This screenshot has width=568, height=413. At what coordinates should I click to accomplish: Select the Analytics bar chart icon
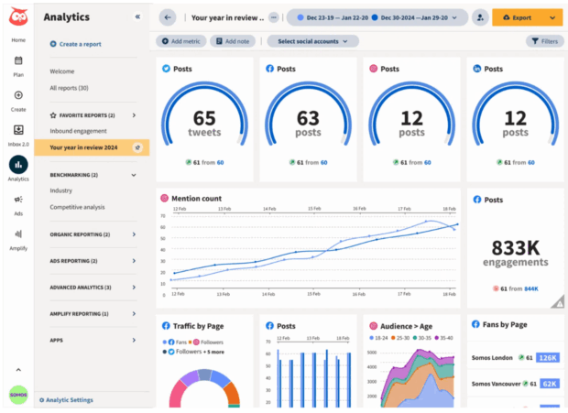click(x=18, y=165)
